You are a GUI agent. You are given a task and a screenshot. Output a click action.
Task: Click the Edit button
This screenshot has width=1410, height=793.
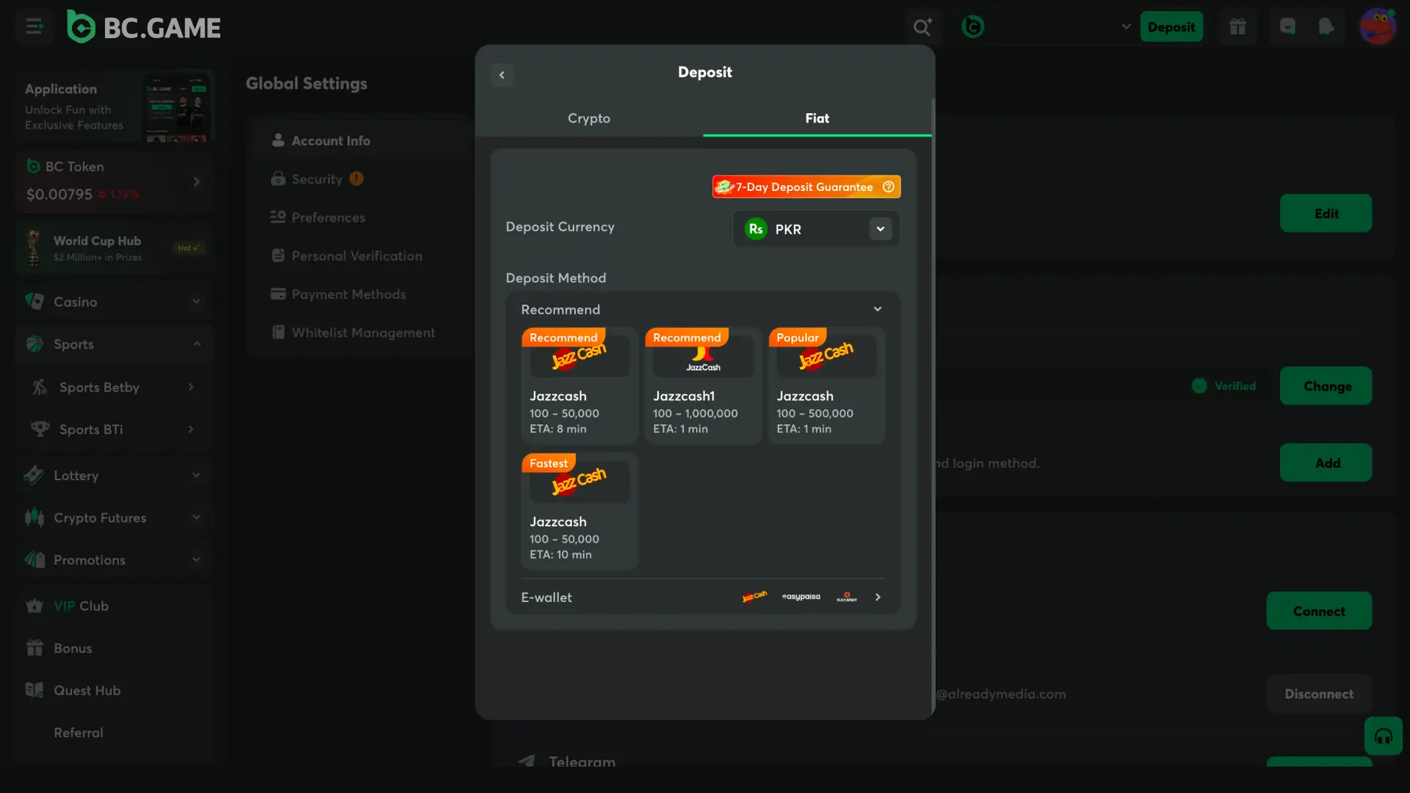(x=1326, y=213)
